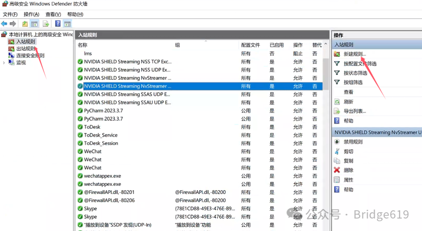Select the ToDesk rule row
The height and width of the screenshot is (231, 422).
[199, 127]
